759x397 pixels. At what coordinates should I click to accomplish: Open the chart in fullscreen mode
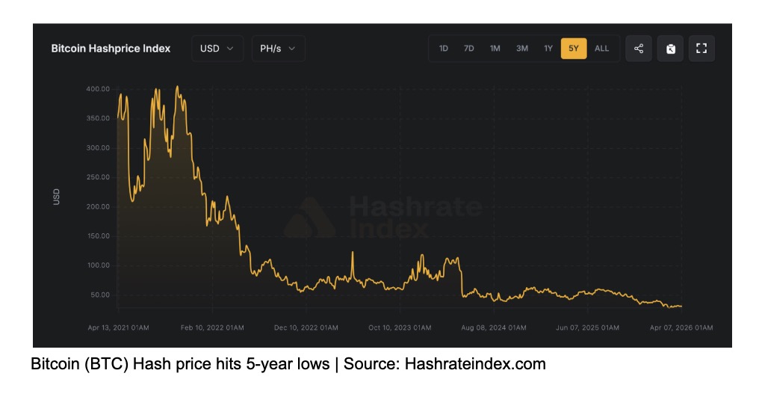(x=701, y=49)
